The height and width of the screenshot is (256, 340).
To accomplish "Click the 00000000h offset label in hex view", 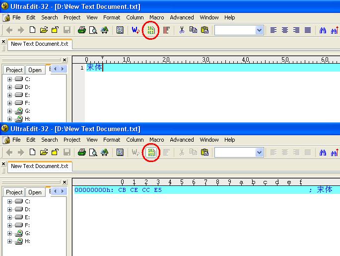I will [x=94, y=190].
